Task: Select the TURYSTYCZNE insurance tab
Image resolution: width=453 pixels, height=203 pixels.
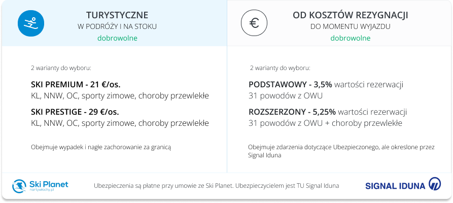Action: (114, 23)
